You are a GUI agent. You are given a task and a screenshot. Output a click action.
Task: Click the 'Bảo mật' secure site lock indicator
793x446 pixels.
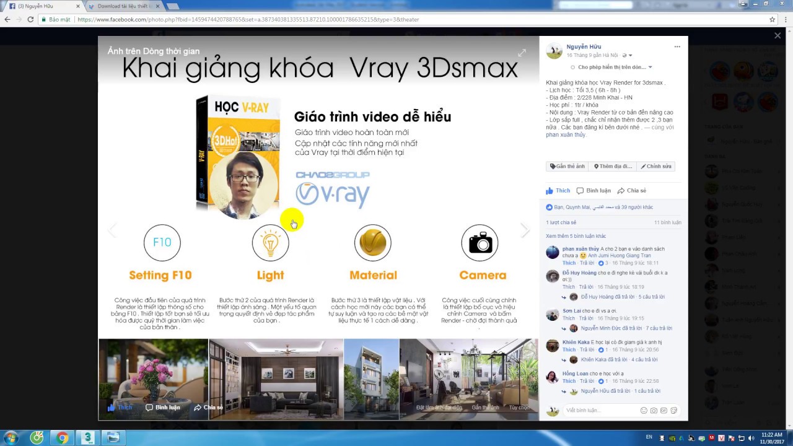click(56, 19)
